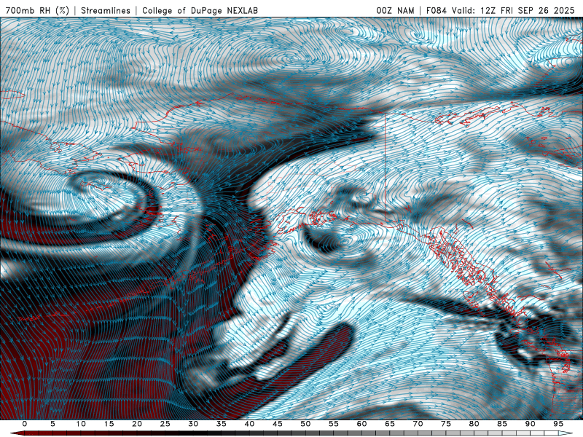This screenshot has width=583, height=437.
Task: Click the colorbar label "20"
Action: point(137,424)
